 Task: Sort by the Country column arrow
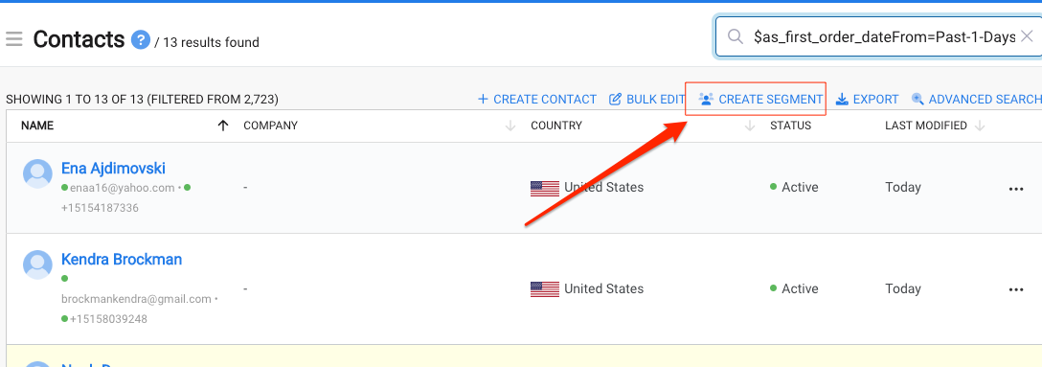click(750, 126)
